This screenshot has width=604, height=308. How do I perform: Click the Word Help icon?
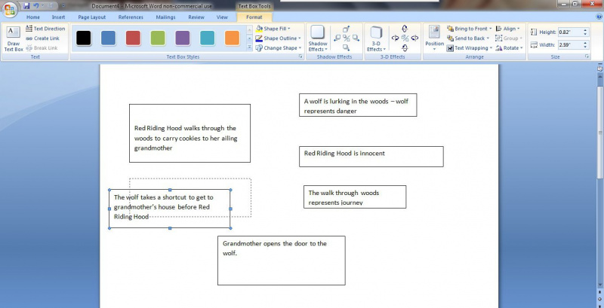599,17
